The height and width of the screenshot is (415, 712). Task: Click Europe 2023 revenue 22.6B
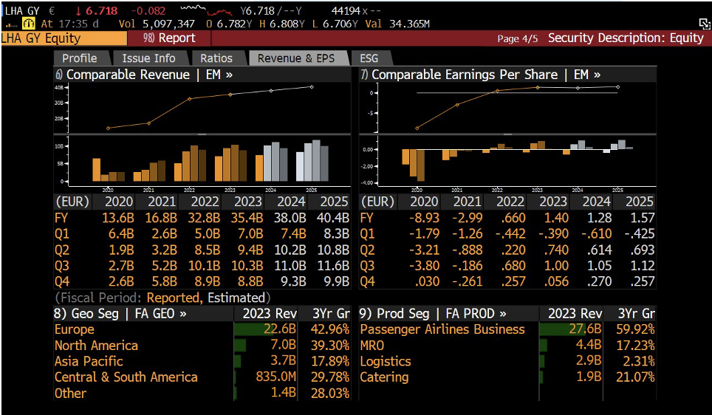coord(280,329)
